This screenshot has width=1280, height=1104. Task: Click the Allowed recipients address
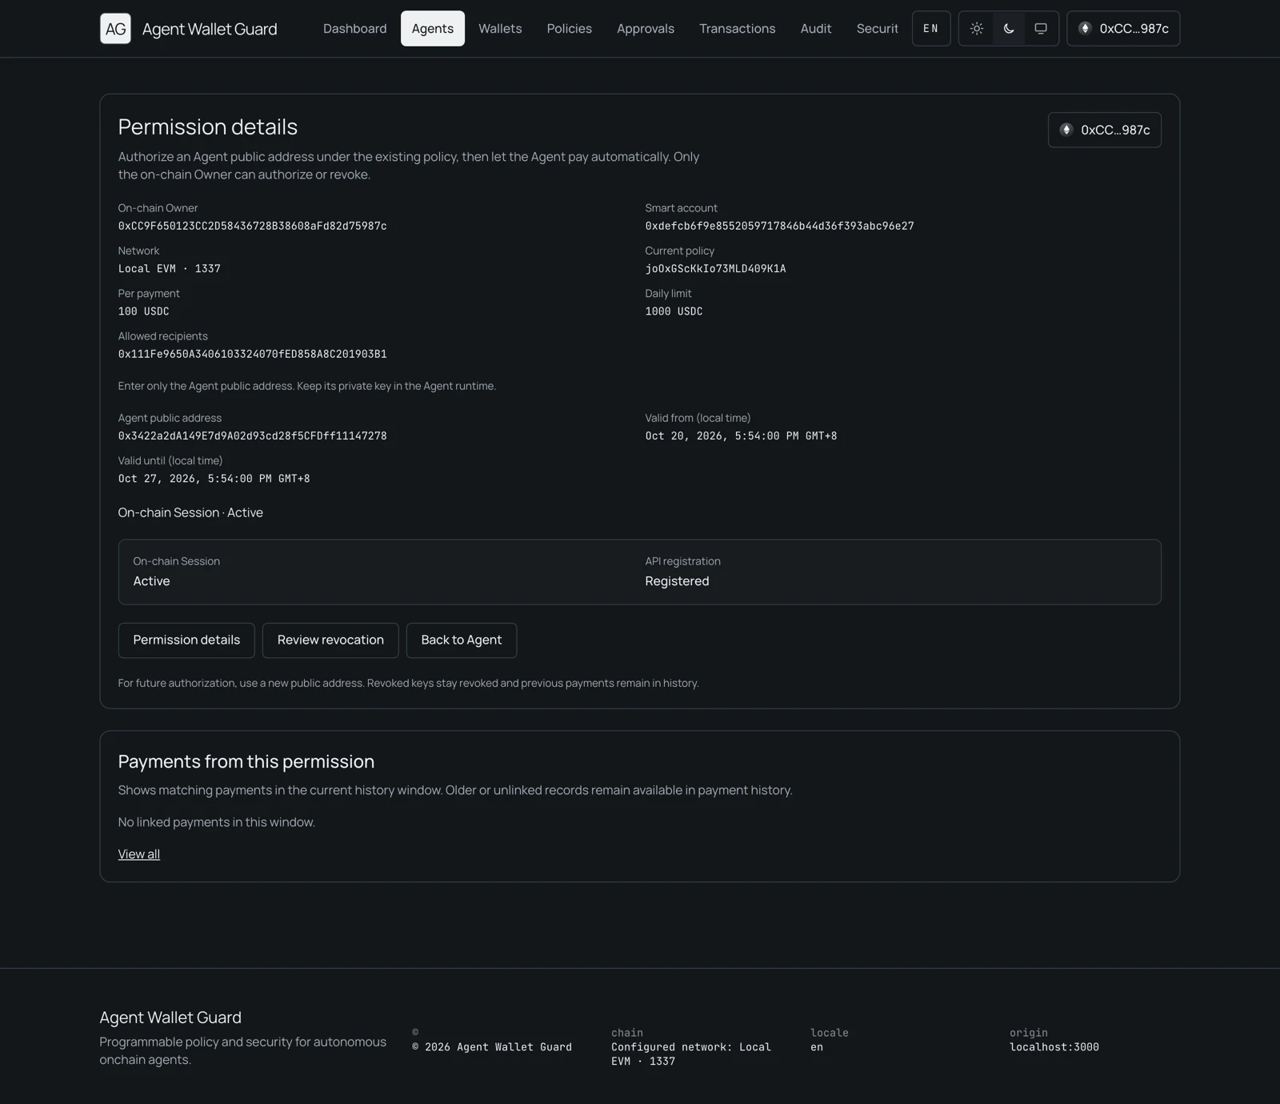pyautogui.click(x=253, y=354)
